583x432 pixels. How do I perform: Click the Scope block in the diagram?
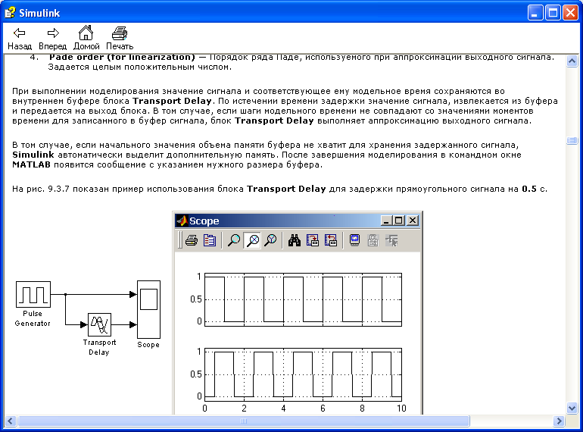(x=148, y=309)
